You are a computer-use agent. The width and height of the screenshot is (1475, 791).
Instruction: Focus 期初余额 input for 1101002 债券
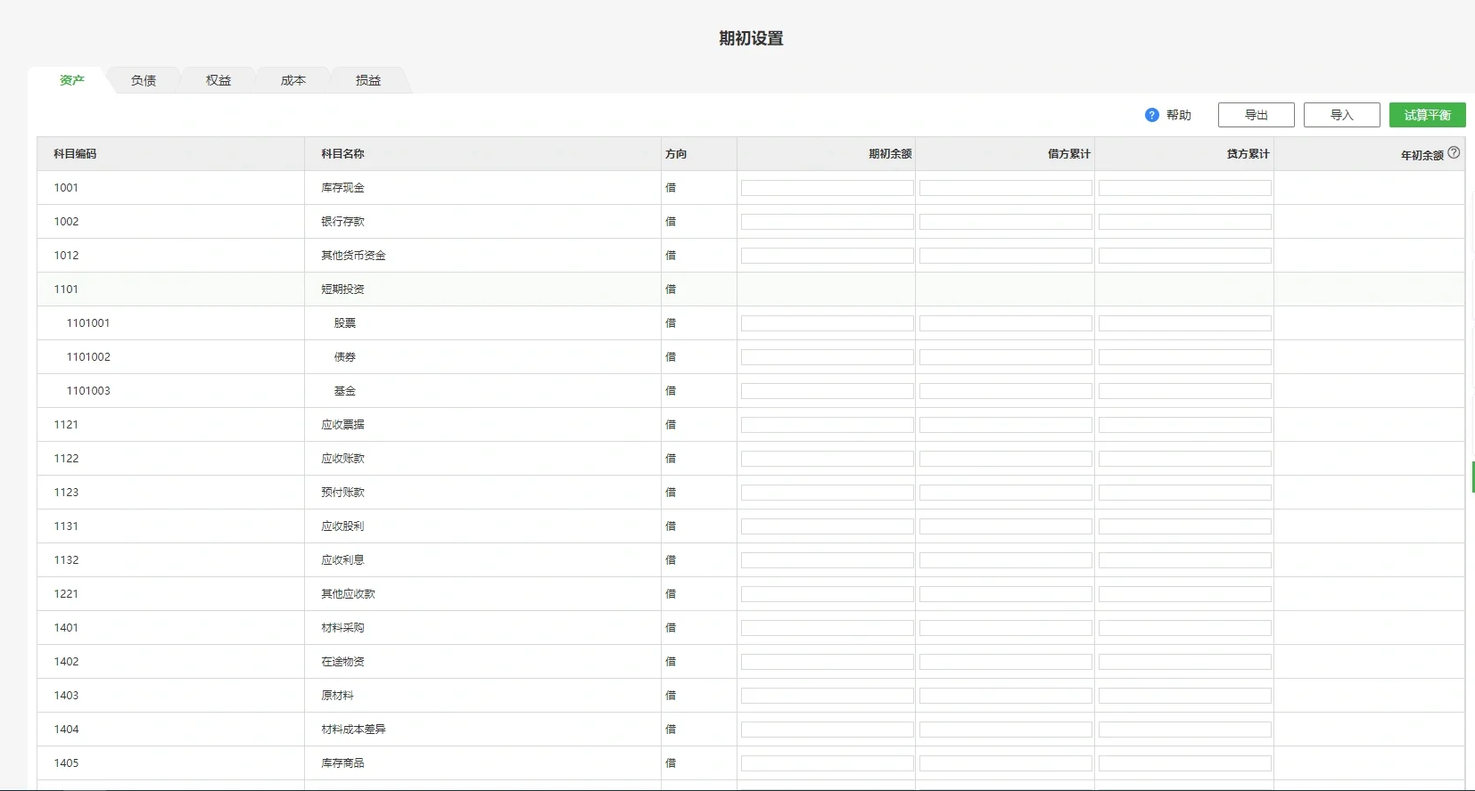tap(828, 357)
